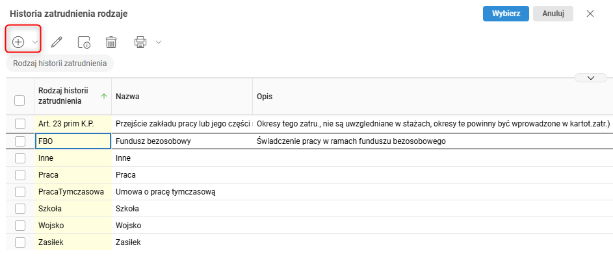Check the box for the FBO row
613x271 pixels.
point(20,141)
